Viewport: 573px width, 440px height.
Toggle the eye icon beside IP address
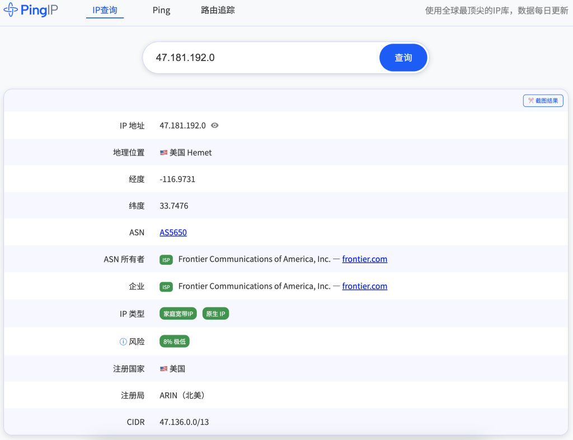point(214,125)
